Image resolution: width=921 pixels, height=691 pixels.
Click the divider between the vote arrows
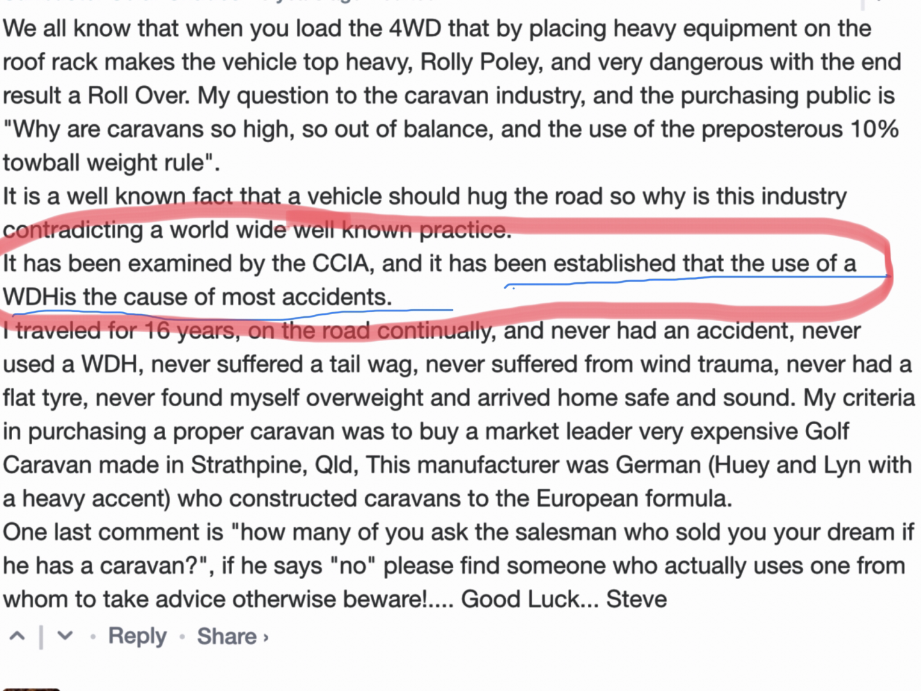41,637
